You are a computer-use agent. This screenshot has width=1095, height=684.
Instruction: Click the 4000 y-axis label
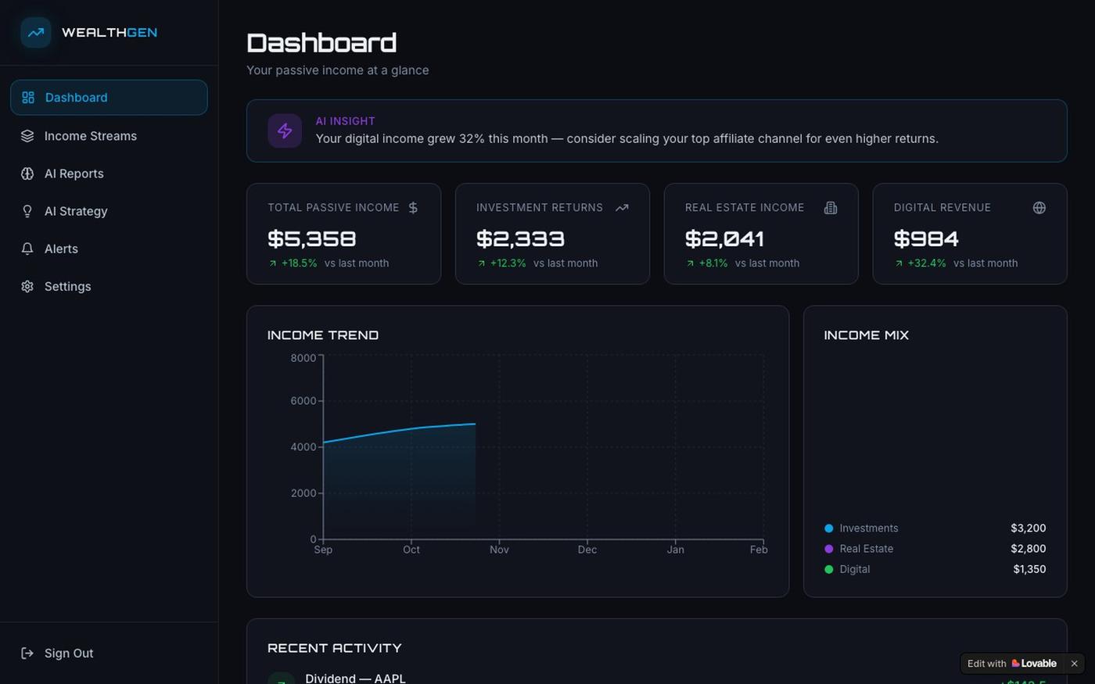point(303,447)
